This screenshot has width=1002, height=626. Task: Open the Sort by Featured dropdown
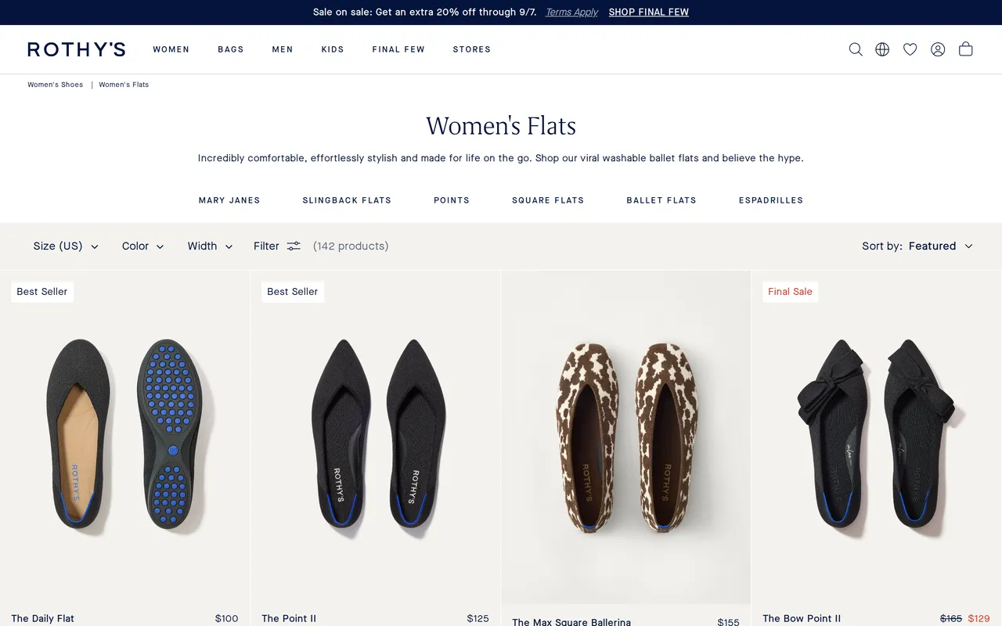[917, 246]
